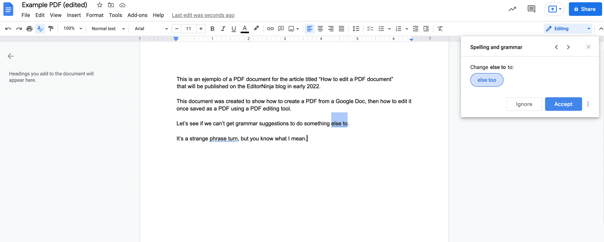Viewport: 604px width, 242px height.
Task: Toggle Italic formatting
Action: pyautogui.click(x=223, y=29)
